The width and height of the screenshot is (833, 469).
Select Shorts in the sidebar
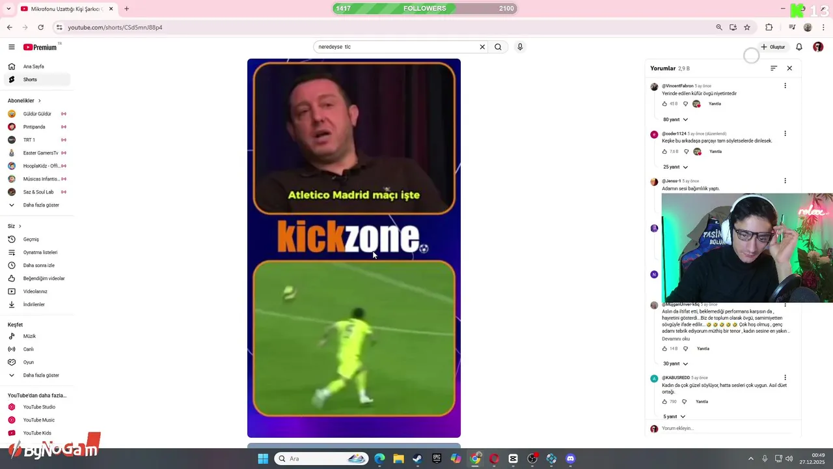(x=36, y=79)
